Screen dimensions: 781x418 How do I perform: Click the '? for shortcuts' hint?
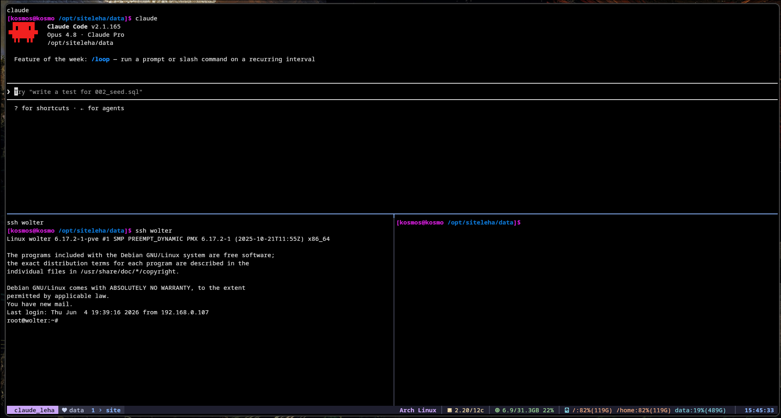click(42, 108)
